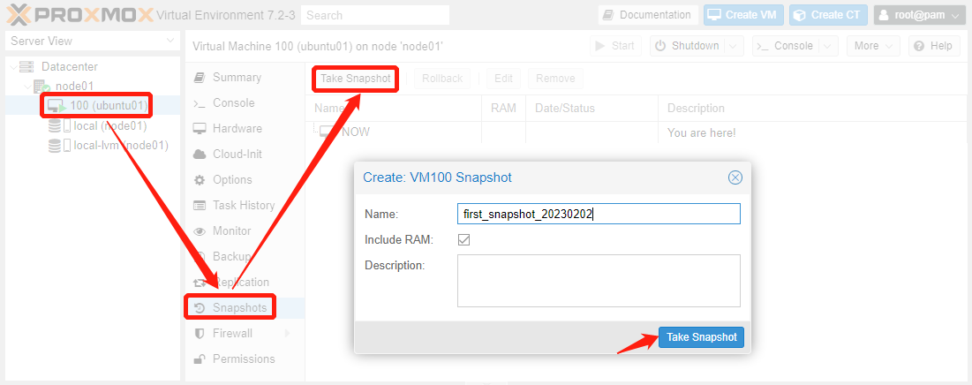
Task: Click the top Search field
Action: click(x=375, y=15)
